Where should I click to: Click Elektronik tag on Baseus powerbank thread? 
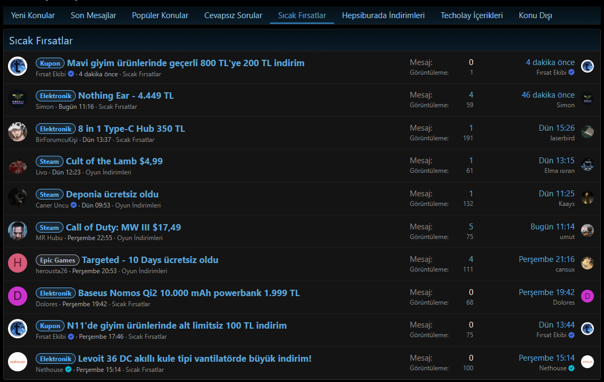tap(56, 293)
